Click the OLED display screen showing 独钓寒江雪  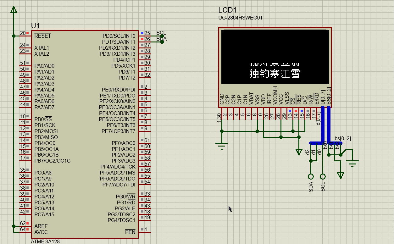point(275,57)
